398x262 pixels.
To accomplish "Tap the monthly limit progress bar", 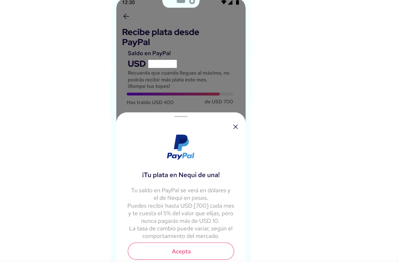I will tap(180, 94).
